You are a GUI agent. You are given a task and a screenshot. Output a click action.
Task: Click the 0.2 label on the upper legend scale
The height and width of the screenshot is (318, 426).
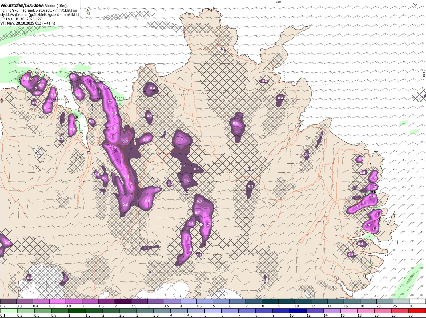tap(3, 306)
